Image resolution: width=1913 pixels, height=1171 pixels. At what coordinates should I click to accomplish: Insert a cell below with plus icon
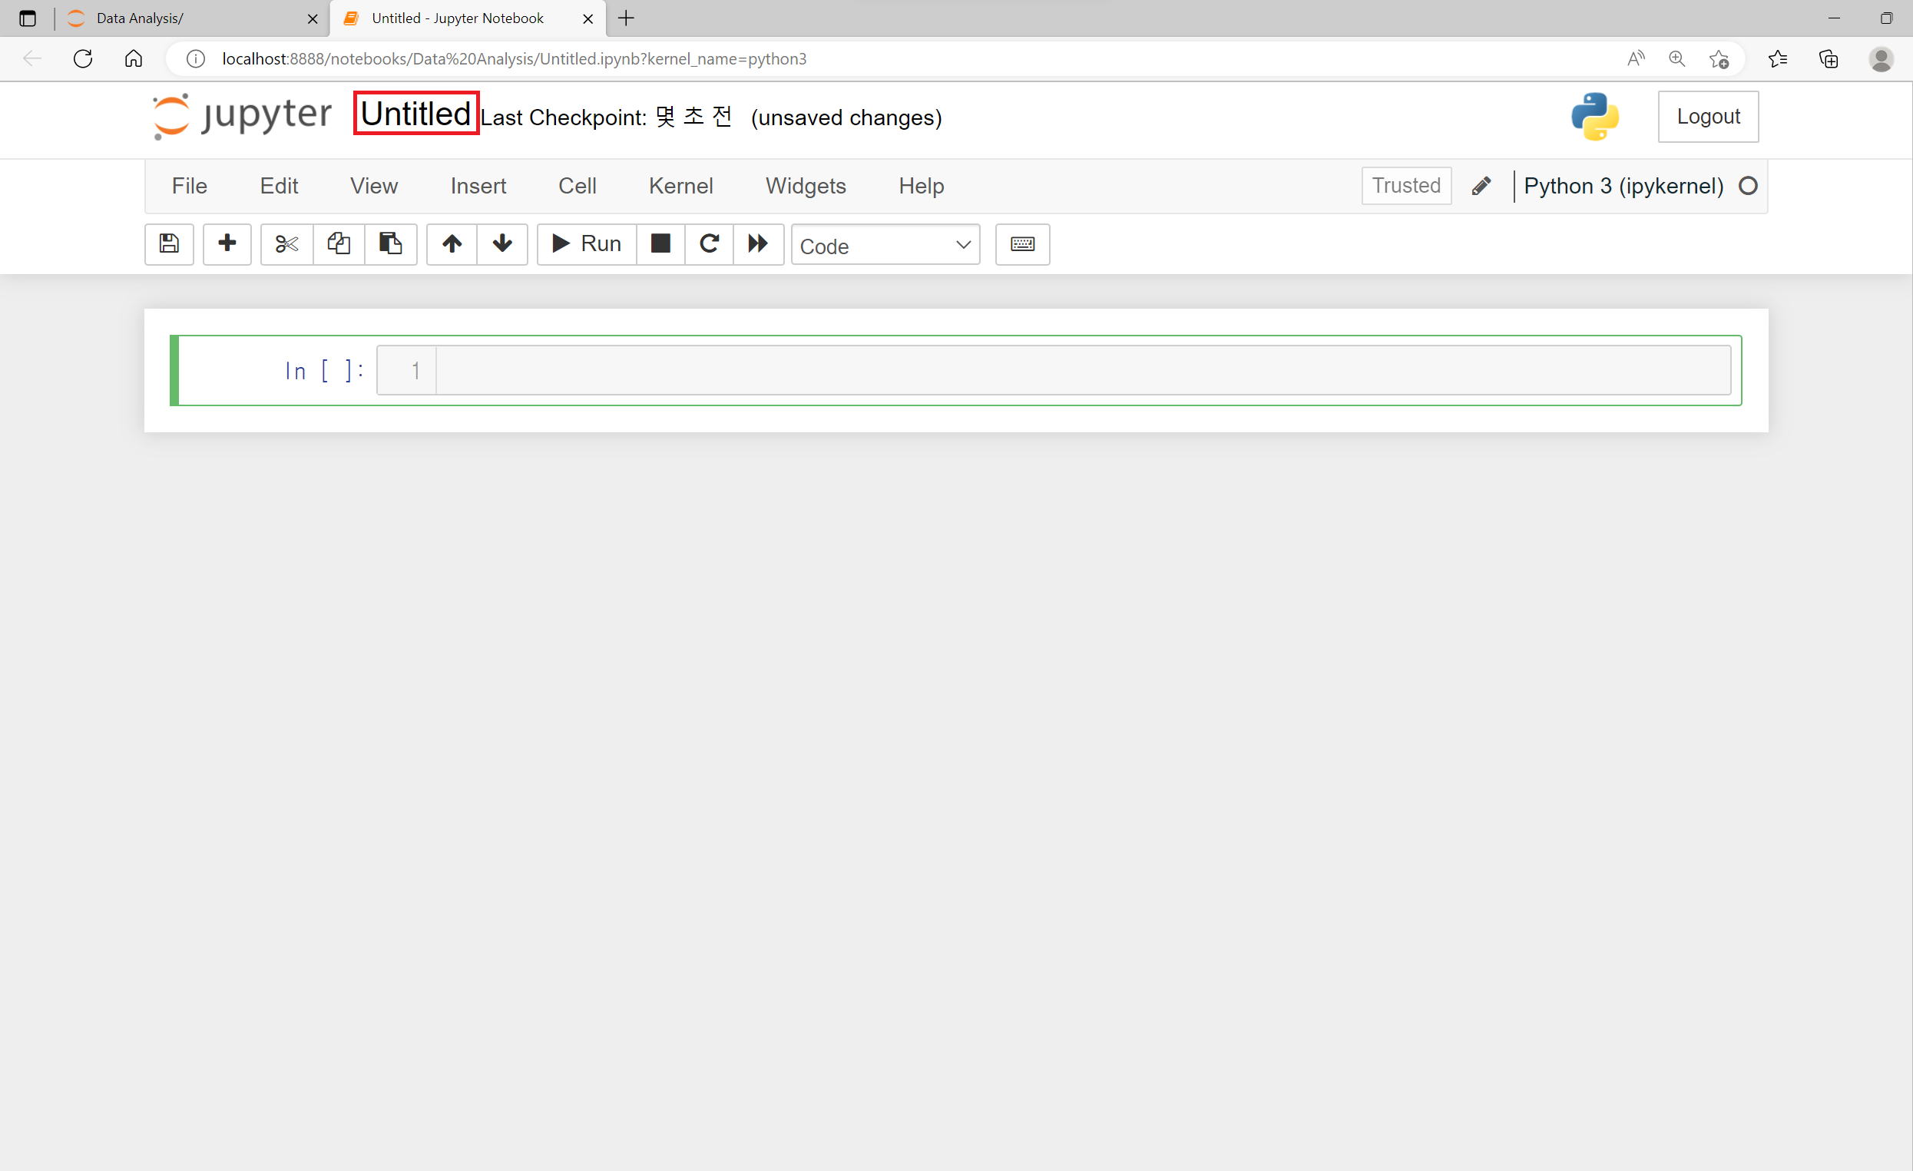coord(227,244)
